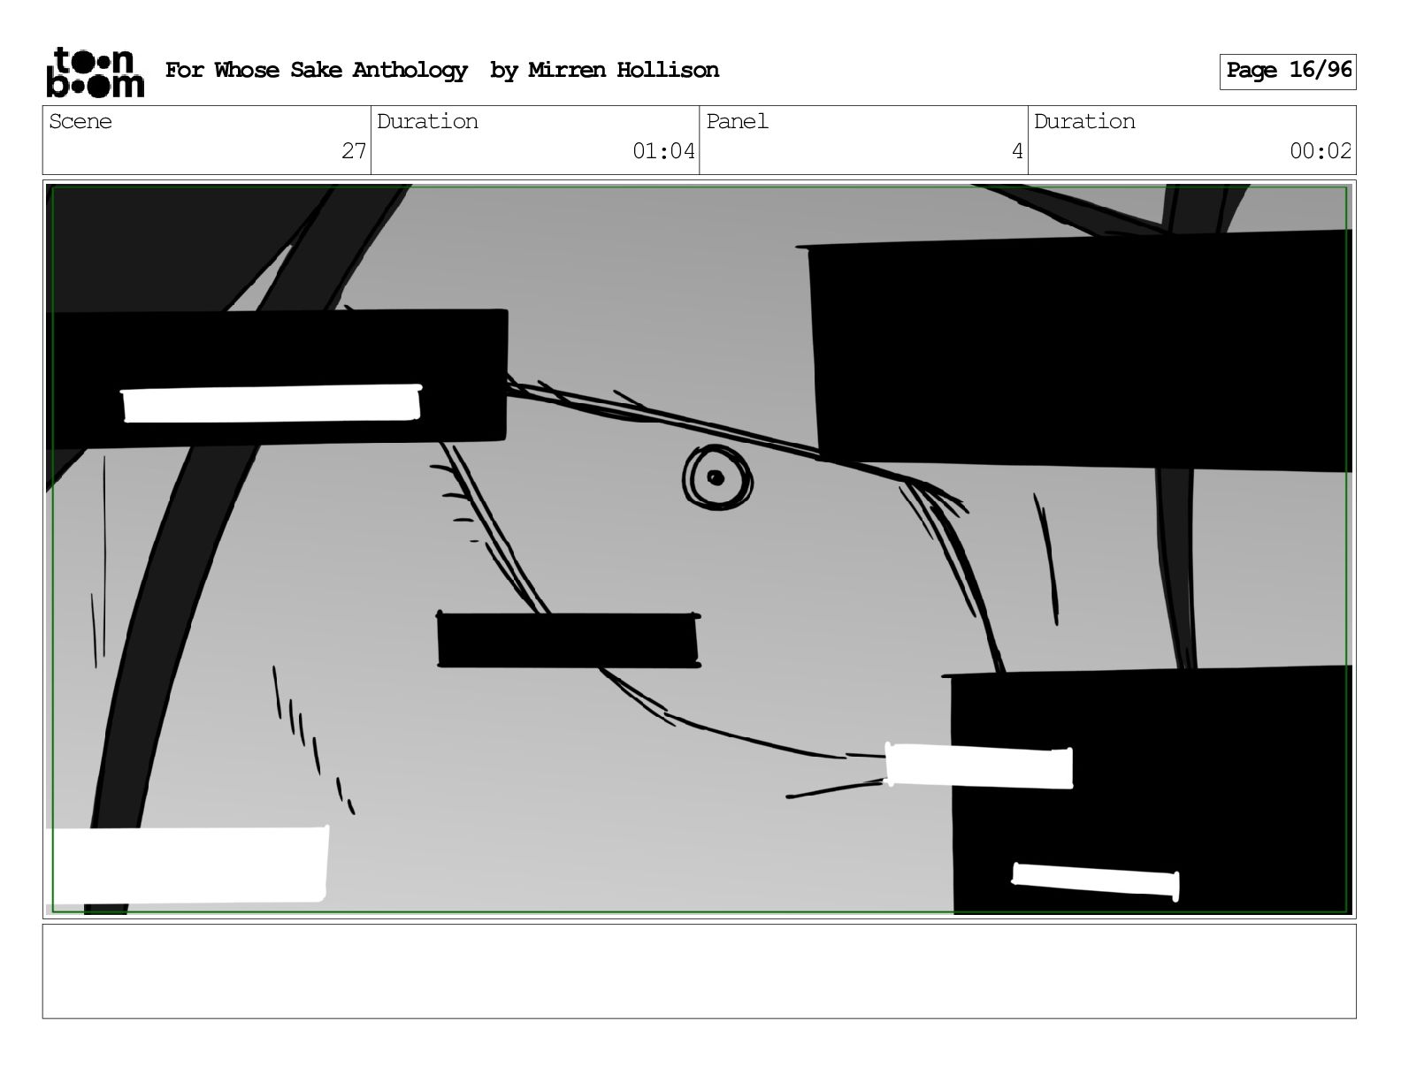The image size is (1401, 1082).
Task: Click the 'Scene' header label
Action: pos(80,122)
